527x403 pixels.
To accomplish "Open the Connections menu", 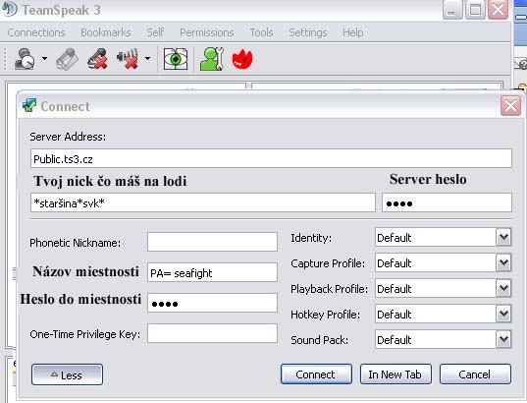I will (36, 32).
